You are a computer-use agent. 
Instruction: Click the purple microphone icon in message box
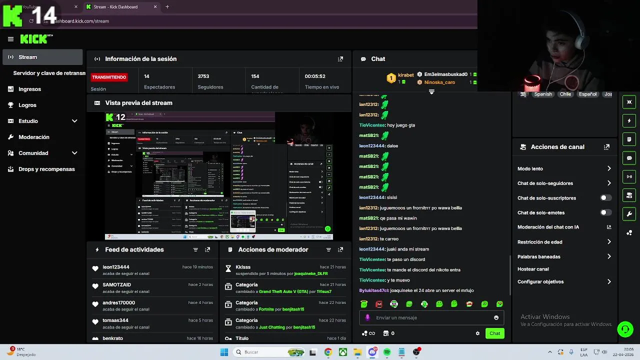tap(367, 317)
